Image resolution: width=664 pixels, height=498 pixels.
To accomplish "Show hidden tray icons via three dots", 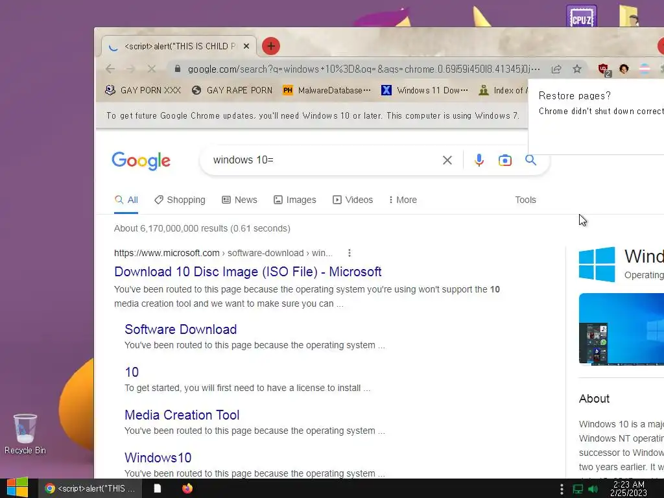I will pos(562,489).
